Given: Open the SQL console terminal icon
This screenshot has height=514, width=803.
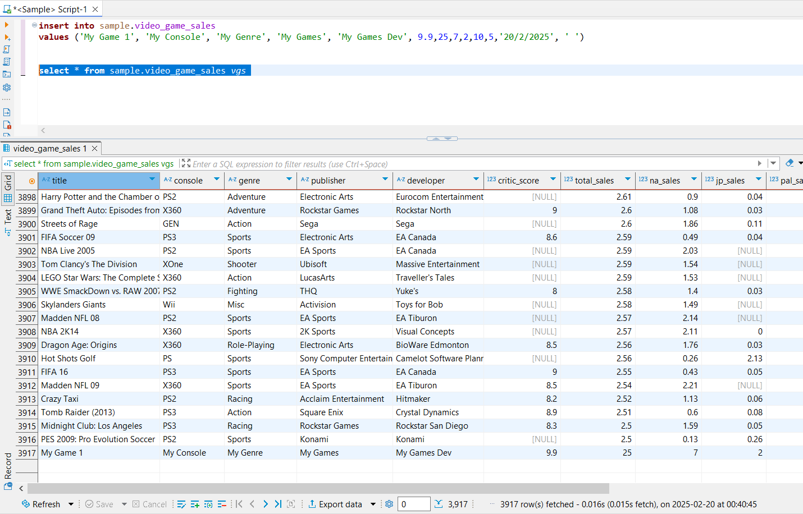Looking at the screenshot, I should (7, 74).
